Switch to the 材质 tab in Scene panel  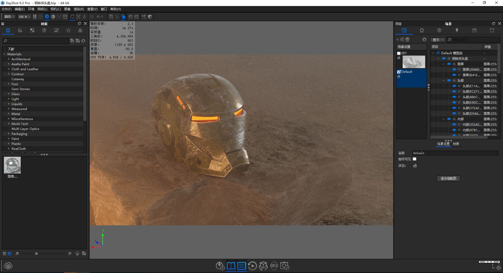click(456, 144)
